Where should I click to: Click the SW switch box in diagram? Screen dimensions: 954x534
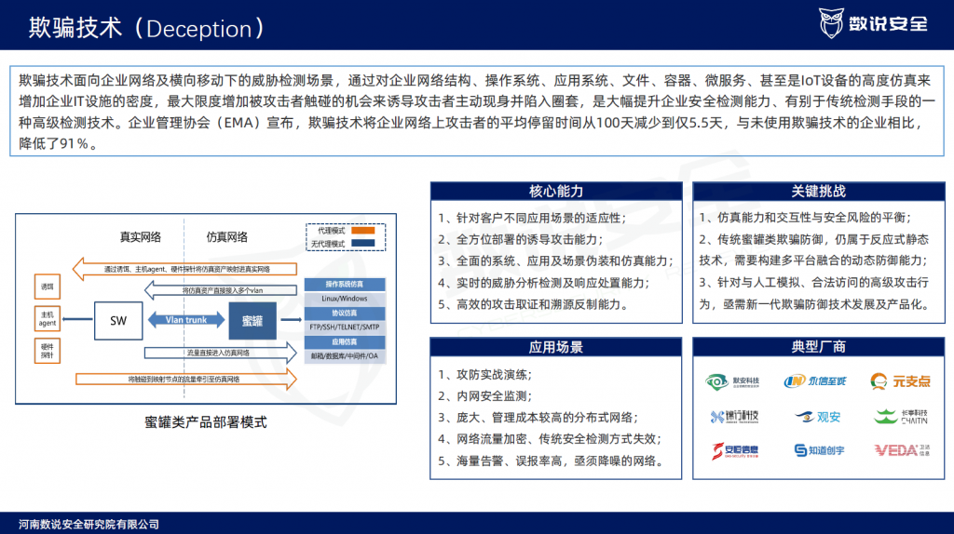point(118,320)
